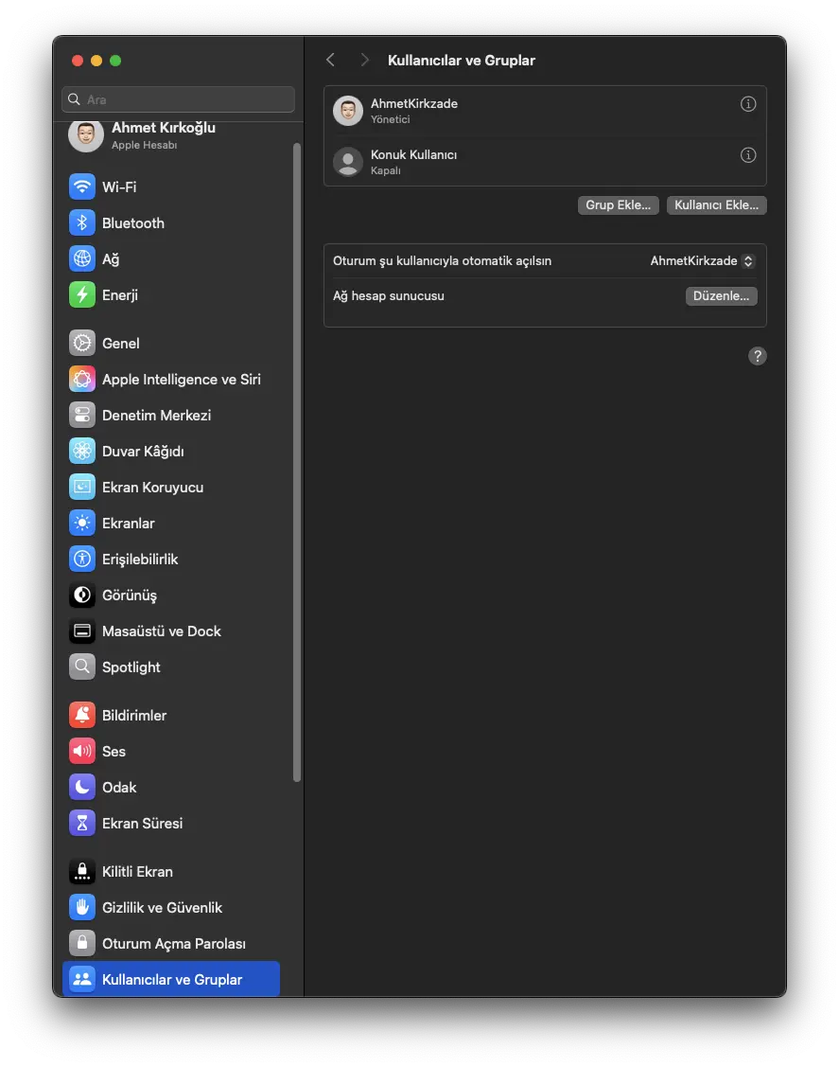Open Odak moon icon
839x1067 pixels.
pyautogui.click(x=82, y=788)
